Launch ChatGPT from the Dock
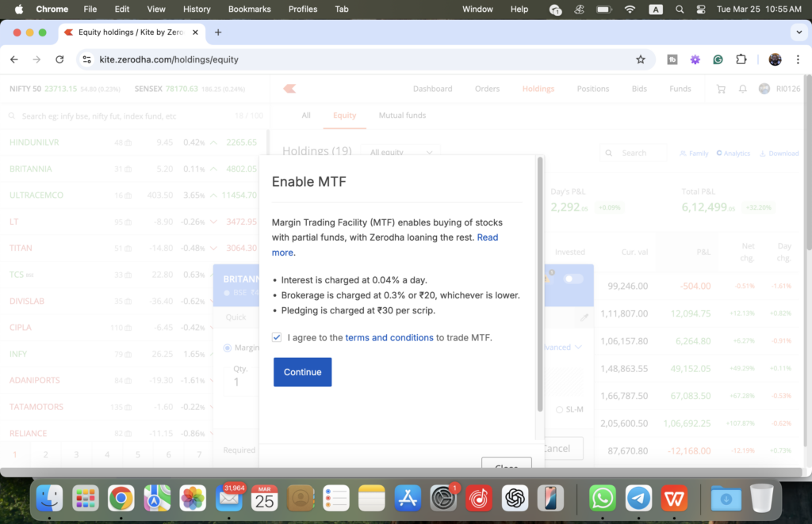812x524 pixels. (515, 498)
